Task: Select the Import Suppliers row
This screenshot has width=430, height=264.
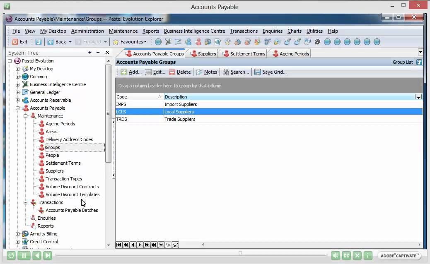Action: (x=269, y=104)
